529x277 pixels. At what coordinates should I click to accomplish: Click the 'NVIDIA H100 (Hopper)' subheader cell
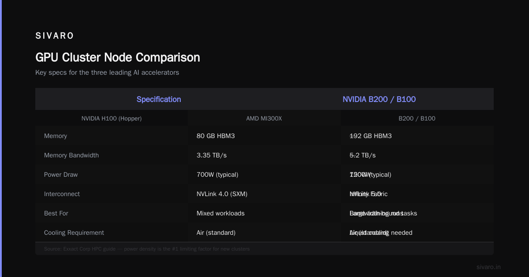(112, 118)
